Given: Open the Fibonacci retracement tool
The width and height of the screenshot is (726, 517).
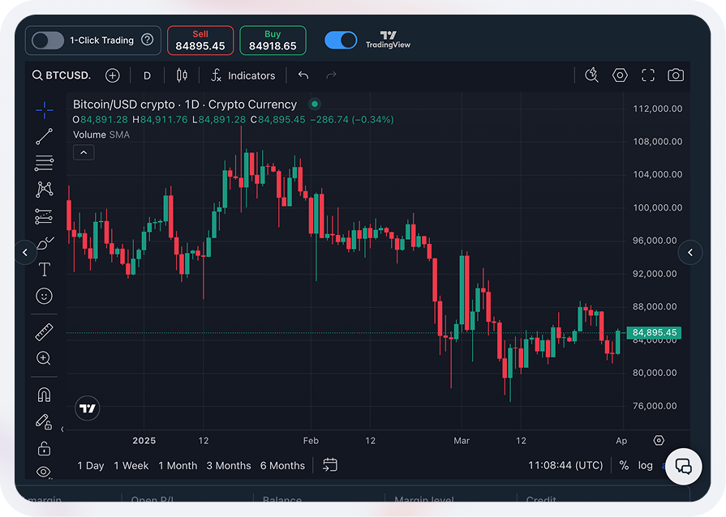Looking at the screenshot, I should (45, 163).
